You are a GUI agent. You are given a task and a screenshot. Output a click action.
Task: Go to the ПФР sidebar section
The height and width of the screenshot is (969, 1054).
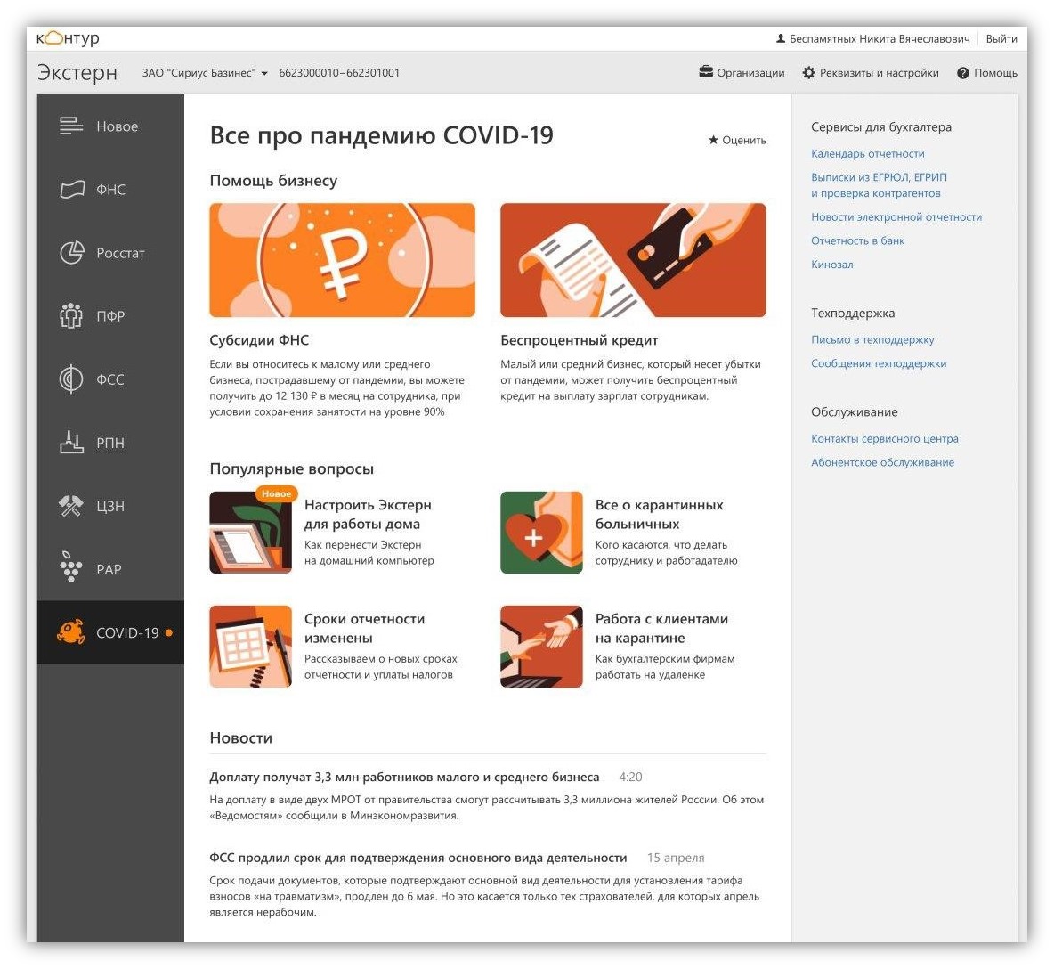click(x=110, y=315)
